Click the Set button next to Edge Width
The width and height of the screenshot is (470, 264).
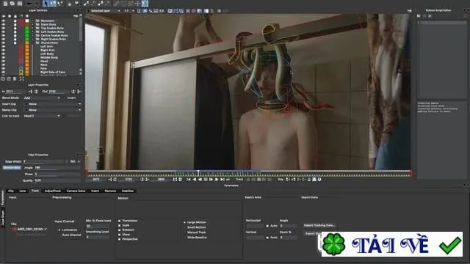click(x=73, y=161)
